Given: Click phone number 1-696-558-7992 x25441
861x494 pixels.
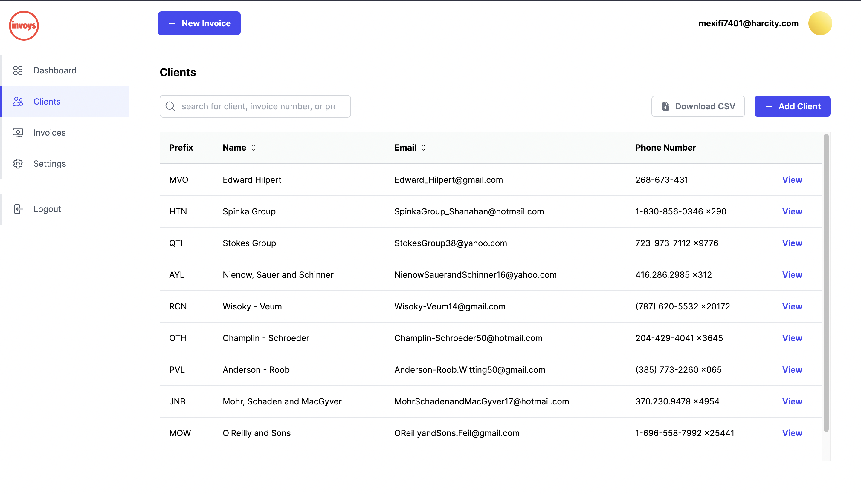Looking at the screenshot, I should tap(685, 433).
